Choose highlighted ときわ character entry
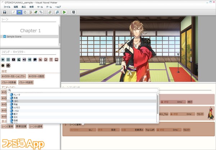 (82, 101)
